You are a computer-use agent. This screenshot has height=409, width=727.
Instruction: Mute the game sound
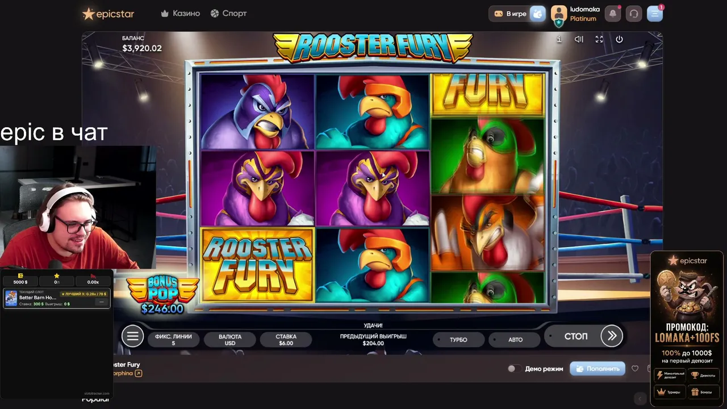coord(579,39)
